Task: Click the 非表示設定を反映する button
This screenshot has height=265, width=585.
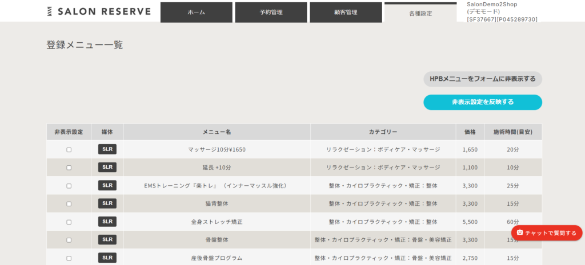Action: click(482, 102)
